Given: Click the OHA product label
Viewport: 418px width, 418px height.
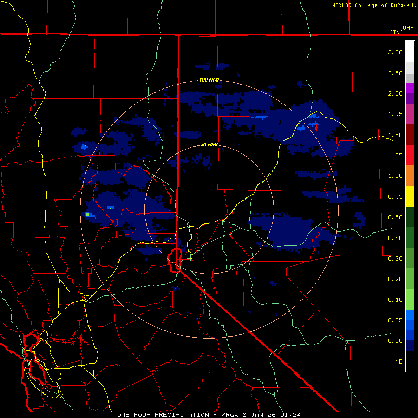Looking at the screenshot, I should coord(408,28).
